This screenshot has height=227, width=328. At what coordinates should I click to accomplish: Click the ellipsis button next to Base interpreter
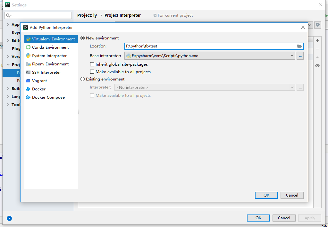pyautogui.click(x=300, y=56)
